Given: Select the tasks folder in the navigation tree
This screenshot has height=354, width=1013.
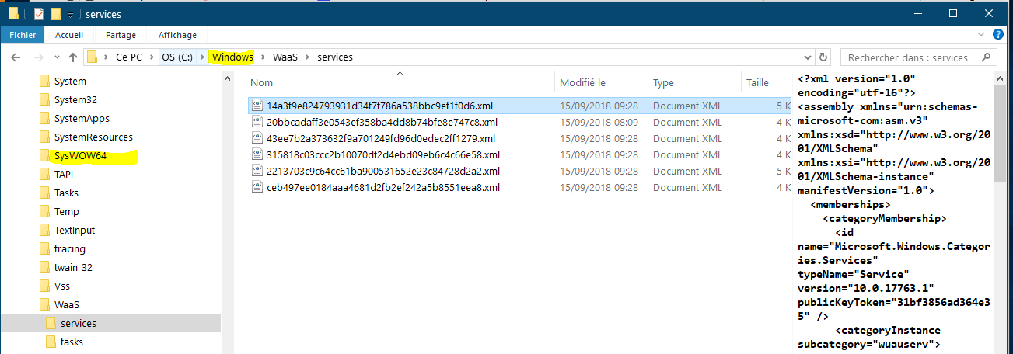Looking at the screenshot, I should coord(72,342).
